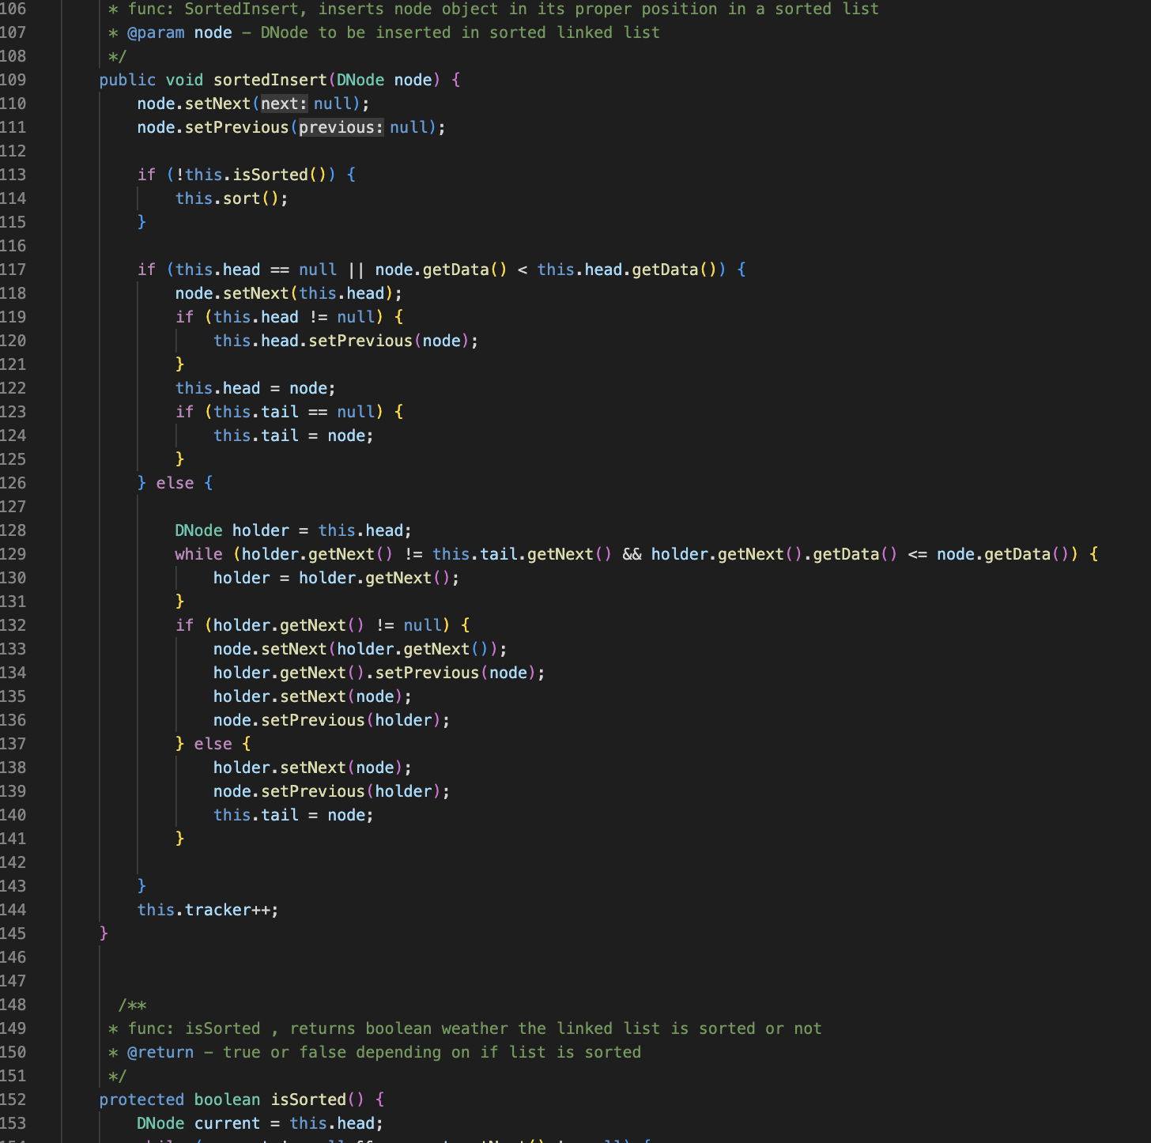Click the '@return' tag in the comment
Viewport: 1151px width, 1143px height.
160,1052
